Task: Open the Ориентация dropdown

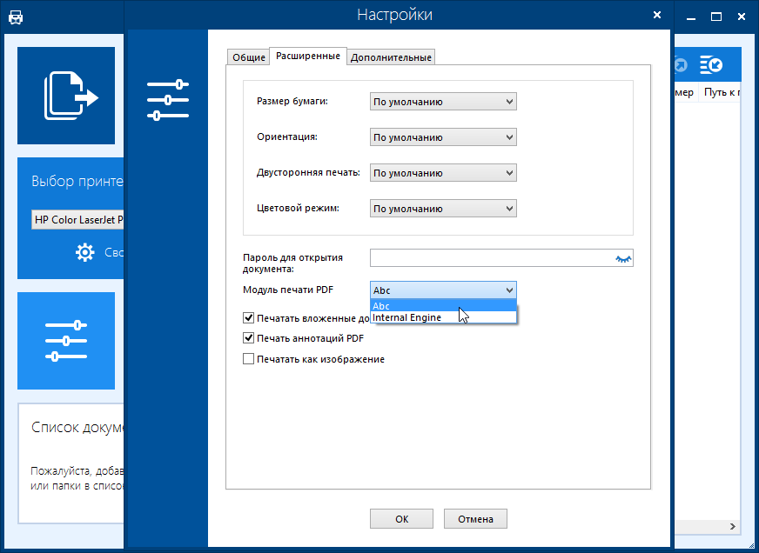Action: (443, 137)
